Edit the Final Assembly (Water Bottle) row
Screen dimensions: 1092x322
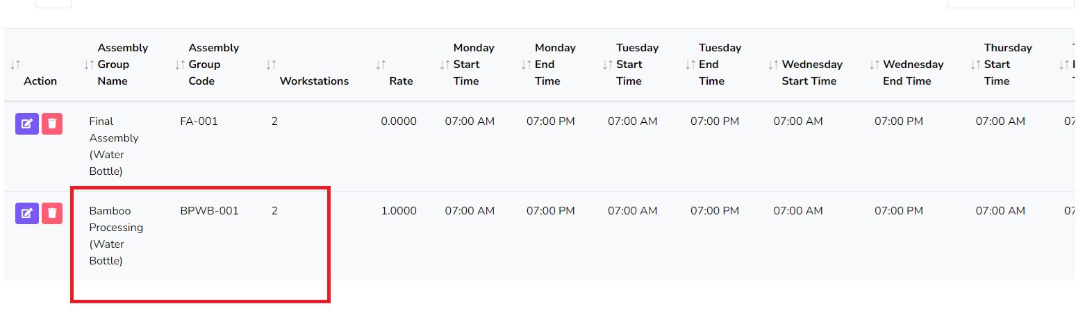(x=27, y=124)
